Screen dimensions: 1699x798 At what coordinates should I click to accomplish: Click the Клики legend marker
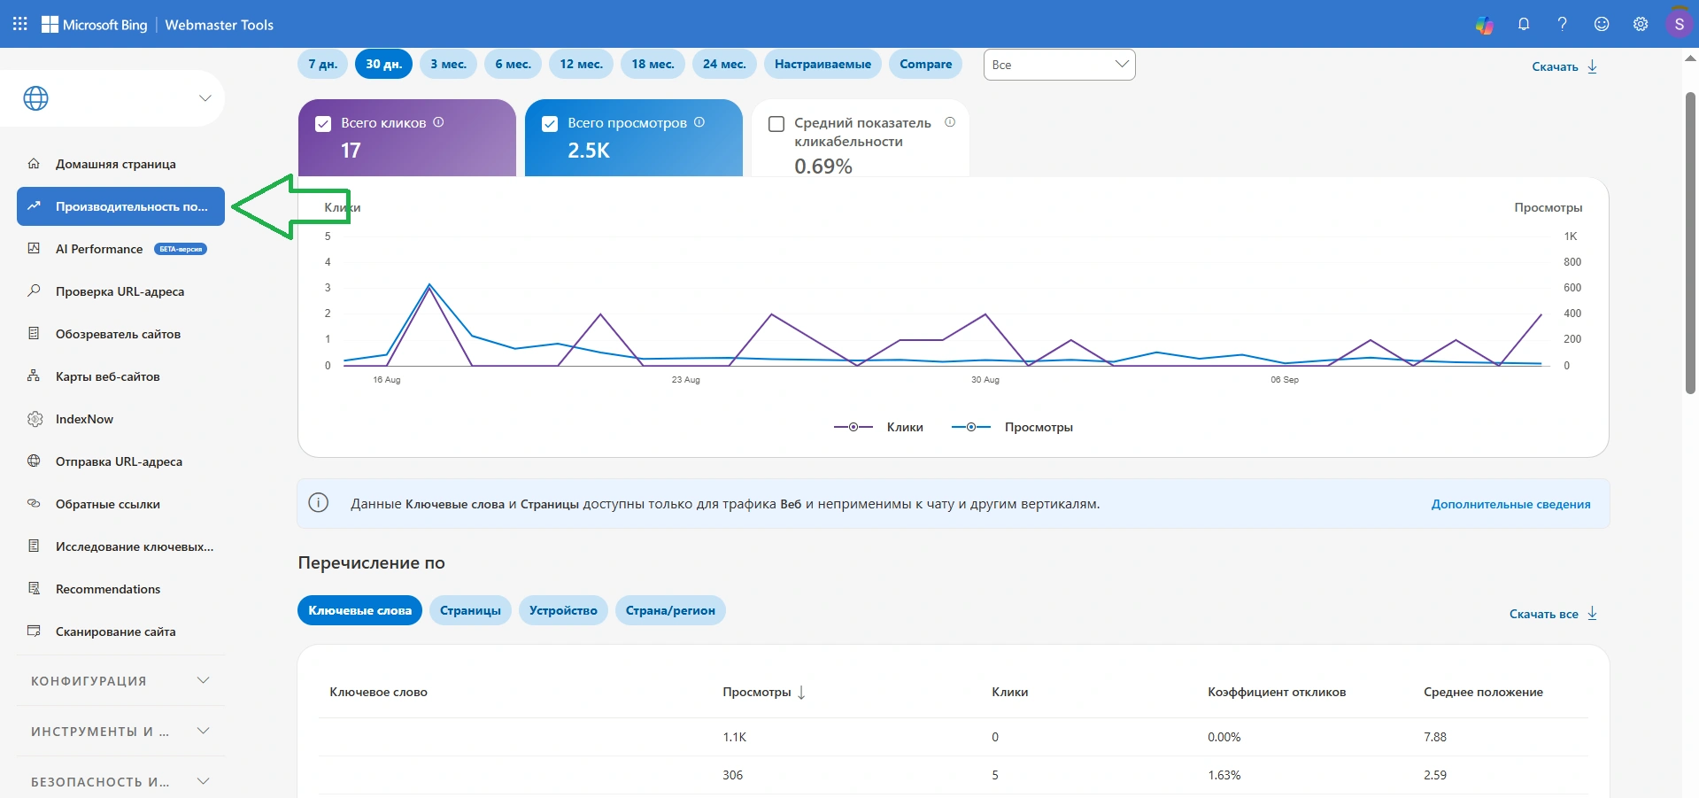click(853, 427)
